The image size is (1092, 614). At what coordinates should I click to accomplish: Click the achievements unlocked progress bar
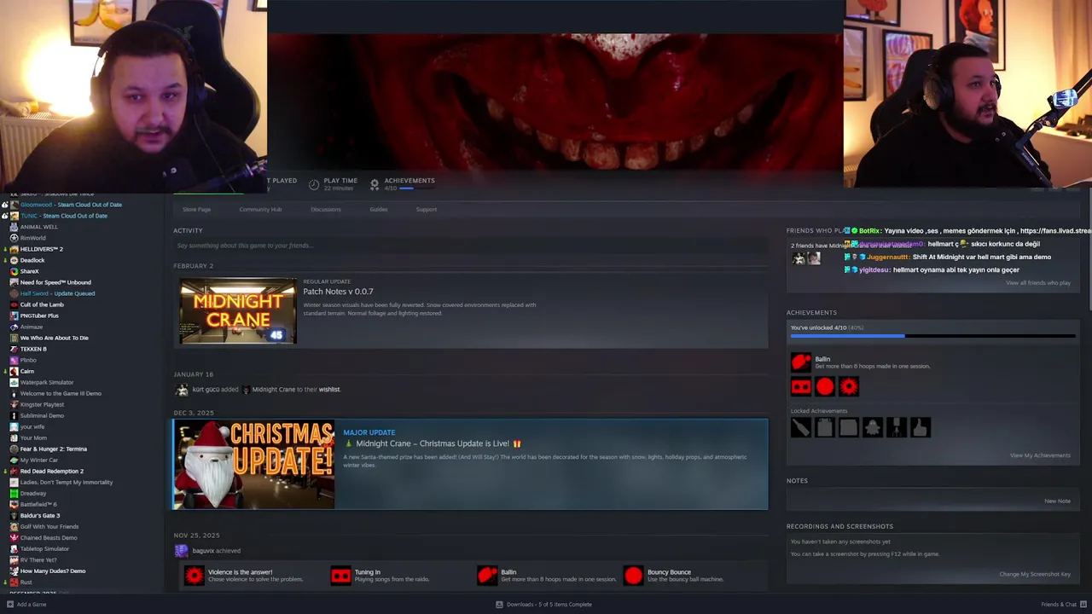tap(932, 336)
